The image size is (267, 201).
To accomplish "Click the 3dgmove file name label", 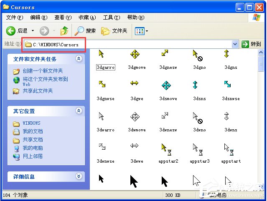I will [137, 67].
